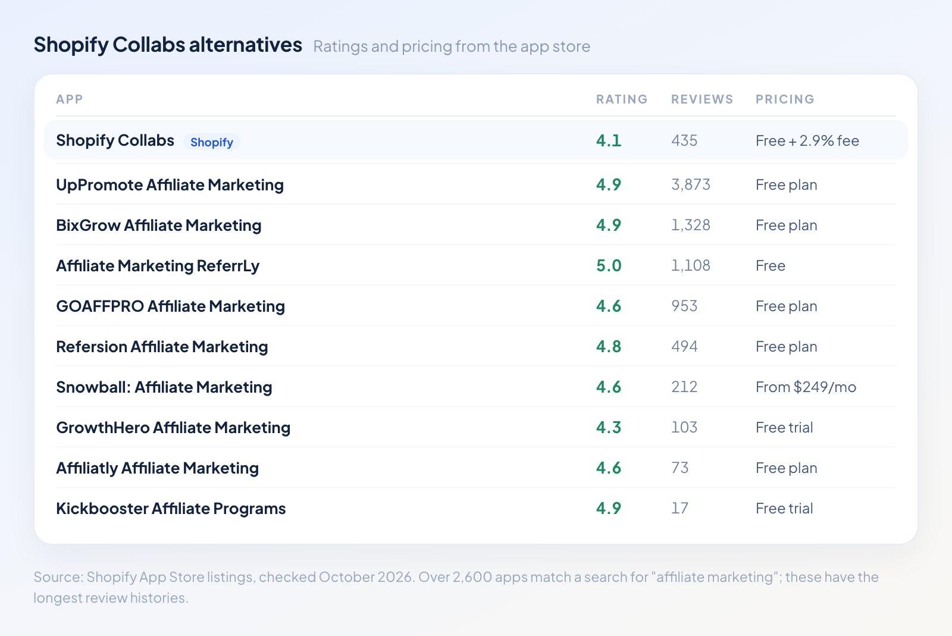Select Affiliatly Affiliate Marketing name
952x636 pixels.
point(157,468)
